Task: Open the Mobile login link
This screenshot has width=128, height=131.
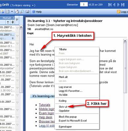Action: 47,109
